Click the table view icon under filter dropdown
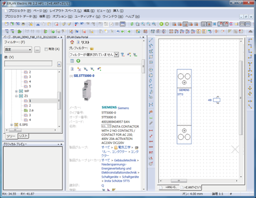The image size is (256, 198). pos(72,61)
